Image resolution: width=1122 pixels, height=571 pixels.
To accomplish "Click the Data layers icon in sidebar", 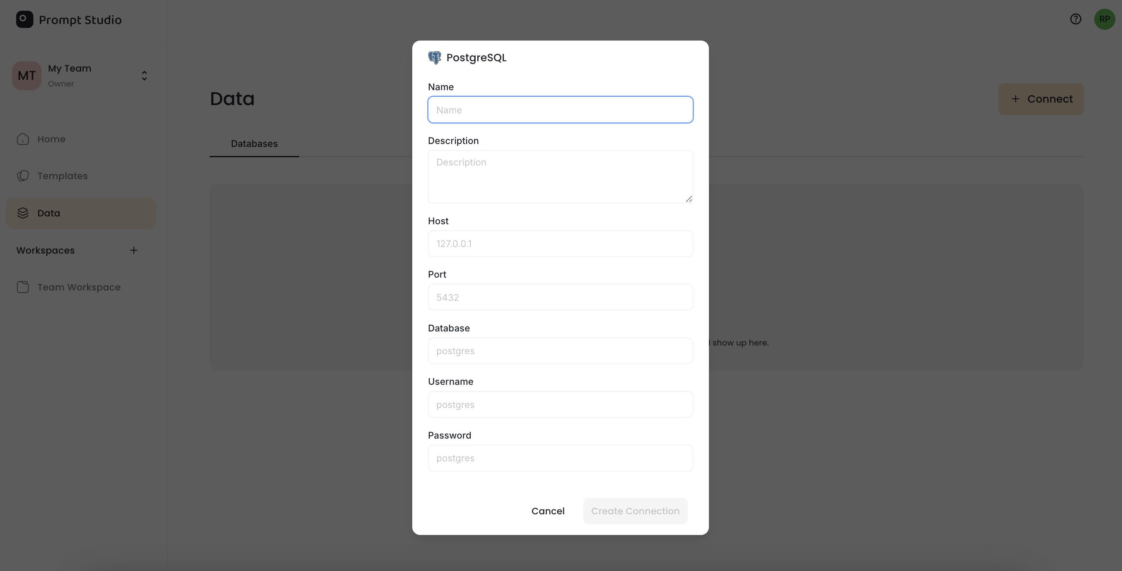I will [23, 213].
